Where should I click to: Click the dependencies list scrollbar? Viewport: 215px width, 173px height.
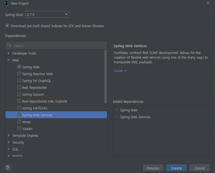point(105,76)
